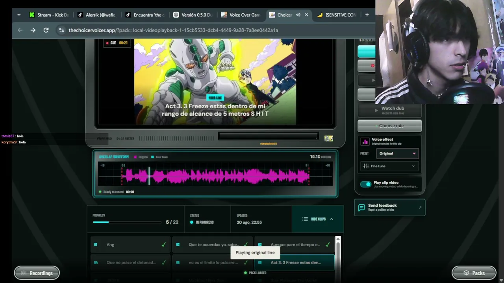Click the Watch dub button
The height and width of the screenshot is (283, 504).
(x=390, y=110)
